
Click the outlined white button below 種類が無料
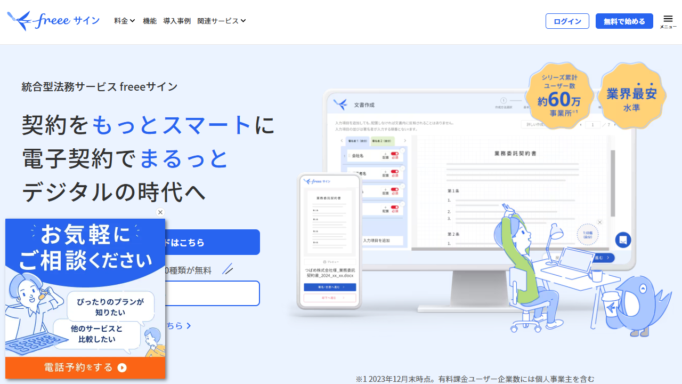coord(213,293)
